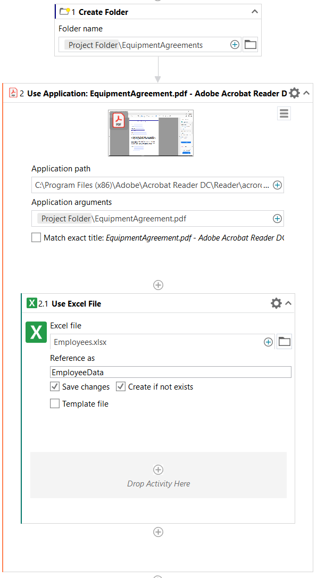Click the add activity plus below Application arguments

click(158, 285)
